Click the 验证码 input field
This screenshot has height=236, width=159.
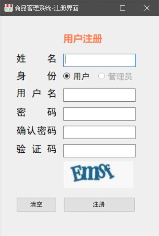[x=99, y=151]
